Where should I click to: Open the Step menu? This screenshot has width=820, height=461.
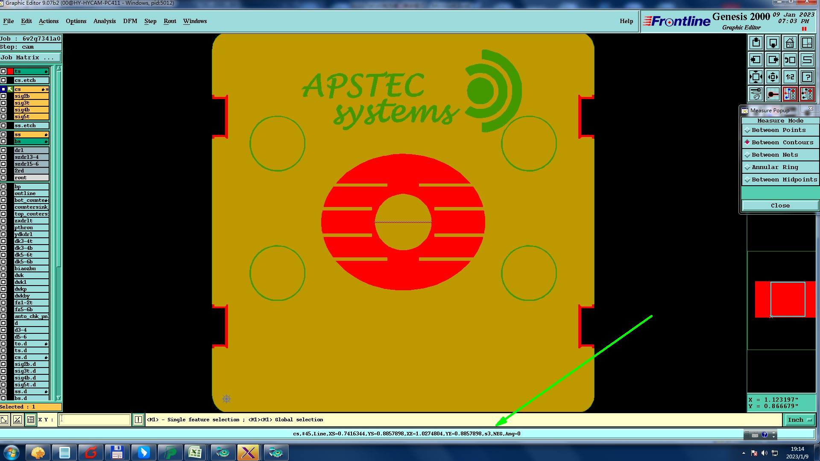point(150,21)
